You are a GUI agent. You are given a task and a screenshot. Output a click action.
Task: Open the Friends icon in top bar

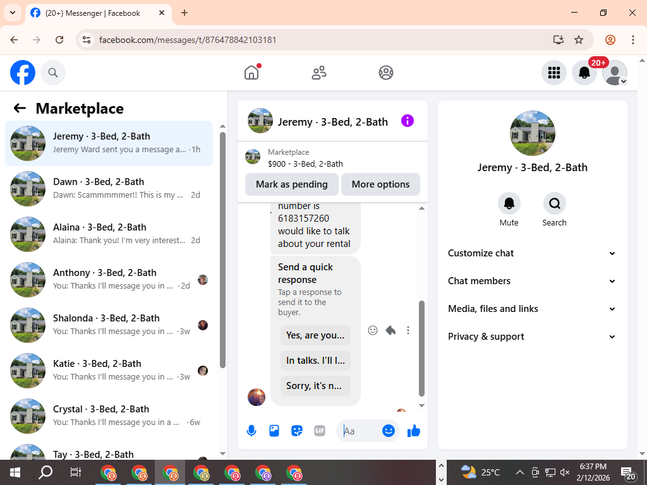(x=319, y=73)
